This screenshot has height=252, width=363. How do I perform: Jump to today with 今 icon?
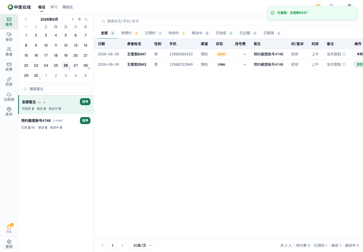[79, 19]
